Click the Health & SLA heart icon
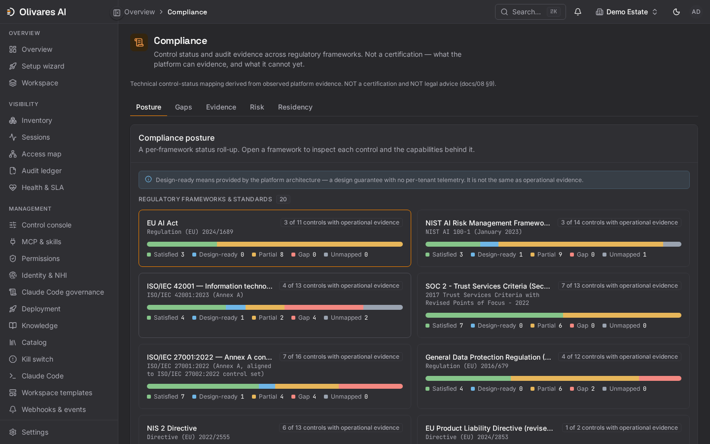 point(13,187)
